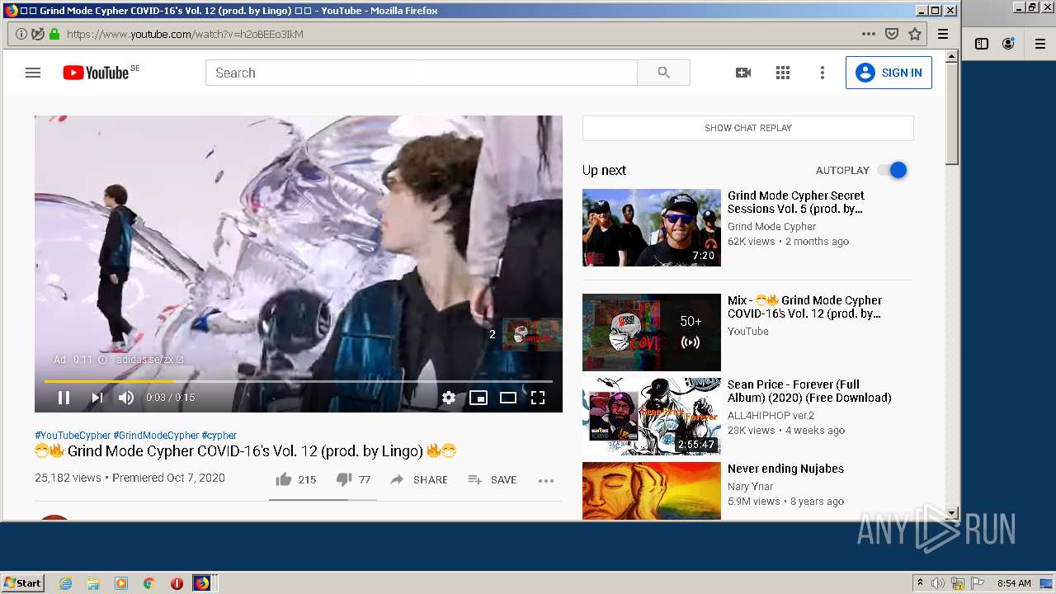
Task: Open Windows Explorer folder from taskbar
Action: click(93, 583)
